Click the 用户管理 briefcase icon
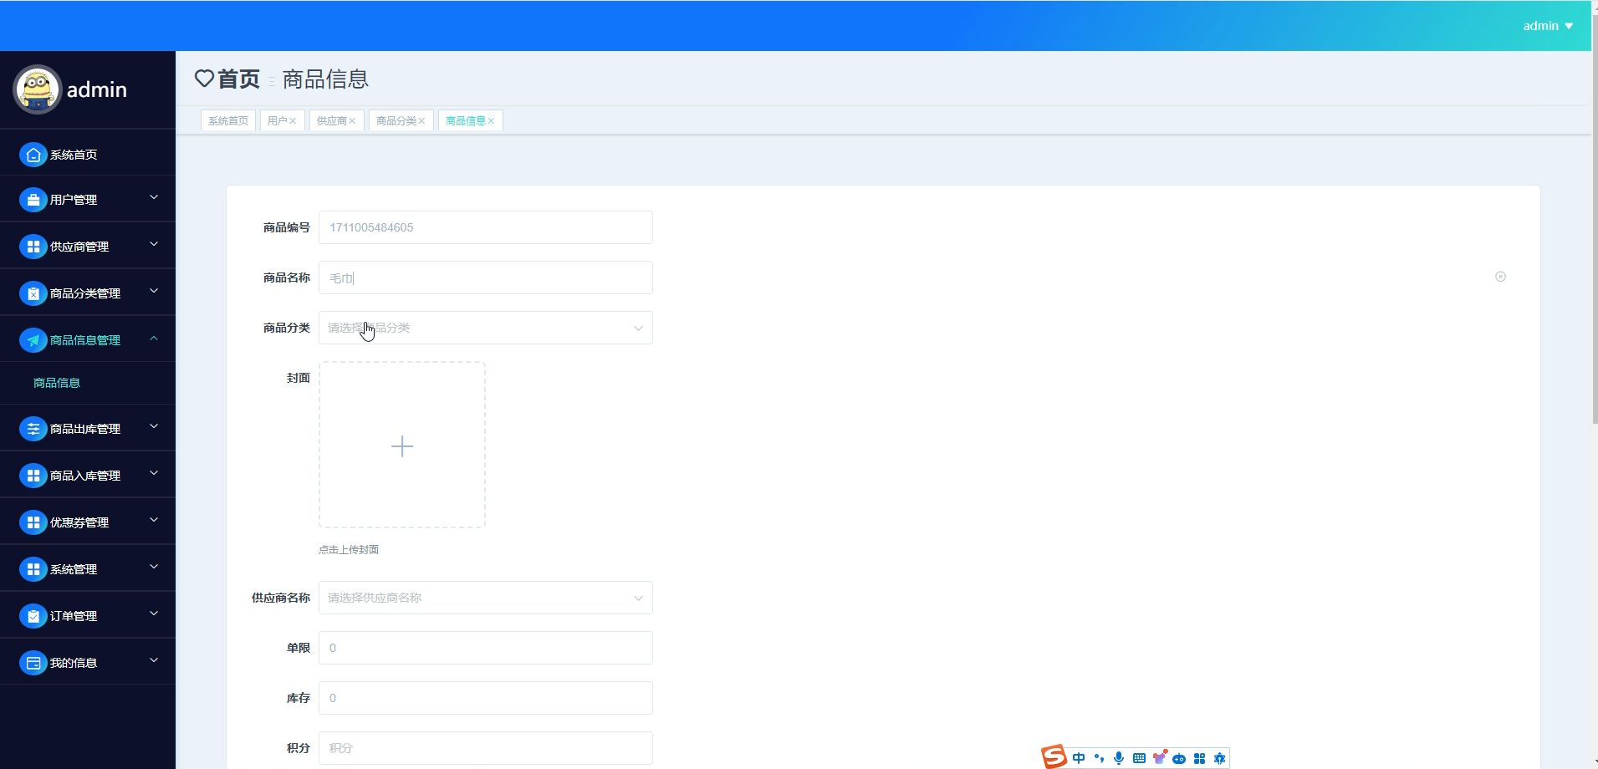Screen dimensions: 1598x769 click(33, 200)
